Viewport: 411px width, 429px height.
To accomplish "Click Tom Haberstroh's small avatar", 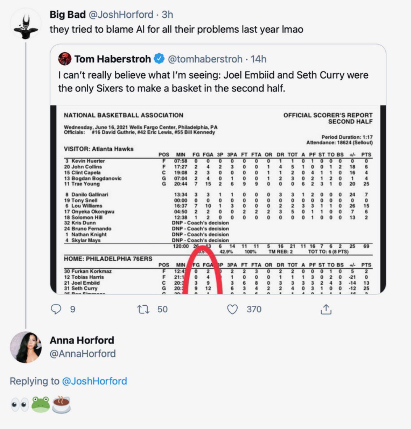I will [x=65, y=59].
